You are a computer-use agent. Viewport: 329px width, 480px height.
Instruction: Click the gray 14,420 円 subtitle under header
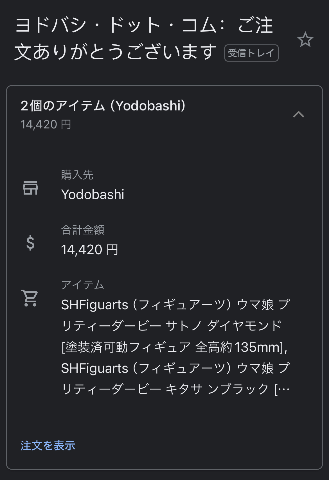[x=46, y=124]
